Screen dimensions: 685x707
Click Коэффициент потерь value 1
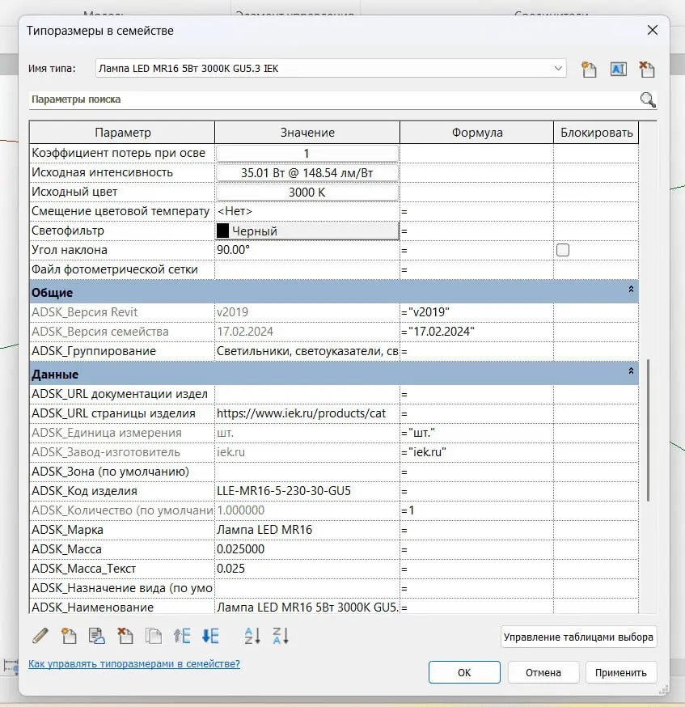[307, 154]
